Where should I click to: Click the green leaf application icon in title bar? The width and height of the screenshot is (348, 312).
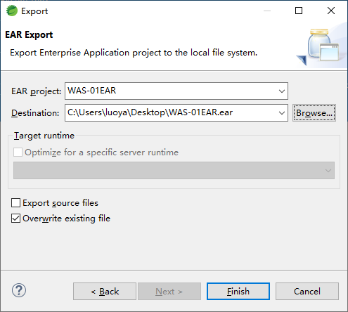(12, 11)
